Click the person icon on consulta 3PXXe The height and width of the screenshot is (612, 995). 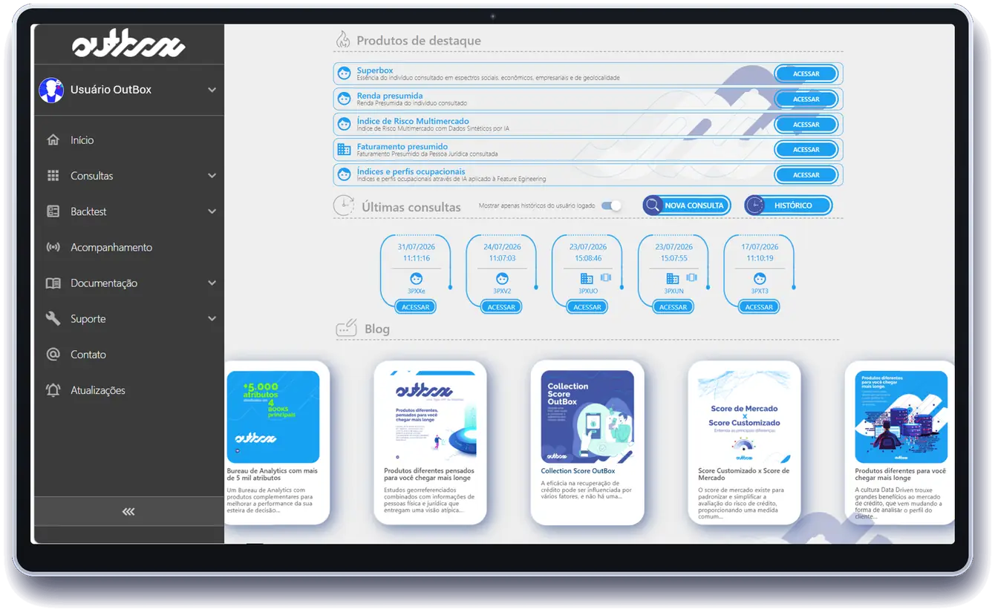tap(416, 279)
